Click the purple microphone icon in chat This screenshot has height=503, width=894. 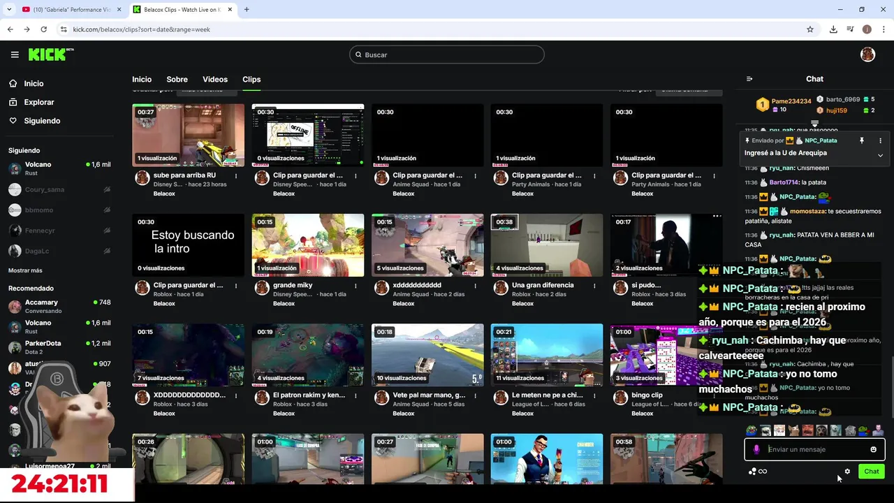pos(756,449)
